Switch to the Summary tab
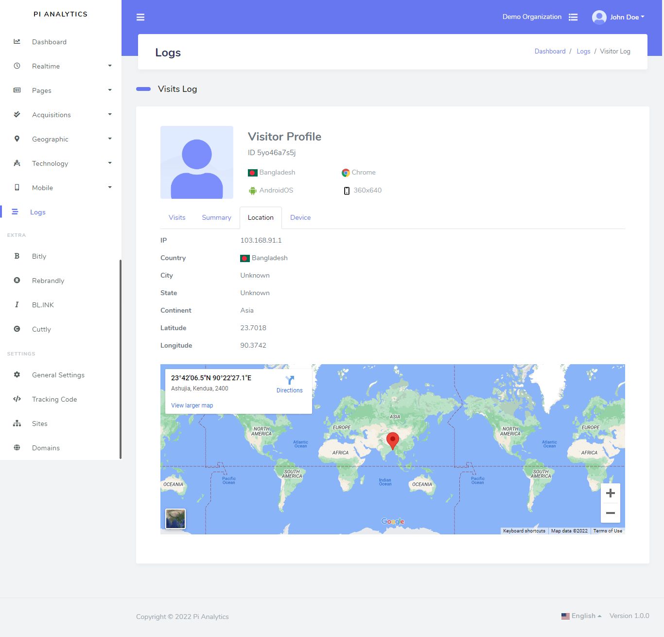The width and height of the screenshot is (664, 637). (216, 218)
